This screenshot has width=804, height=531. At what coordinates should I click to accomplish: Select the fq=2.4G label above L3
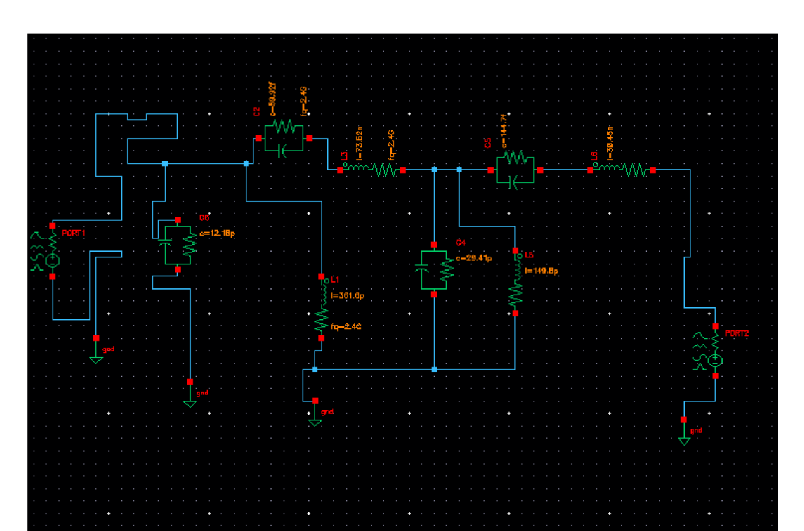[391, 145]
